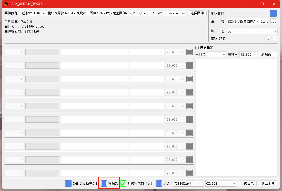Expand the CI1302 chip model dropdown
This screenshot has width=282, height=191.
[220, 183]
